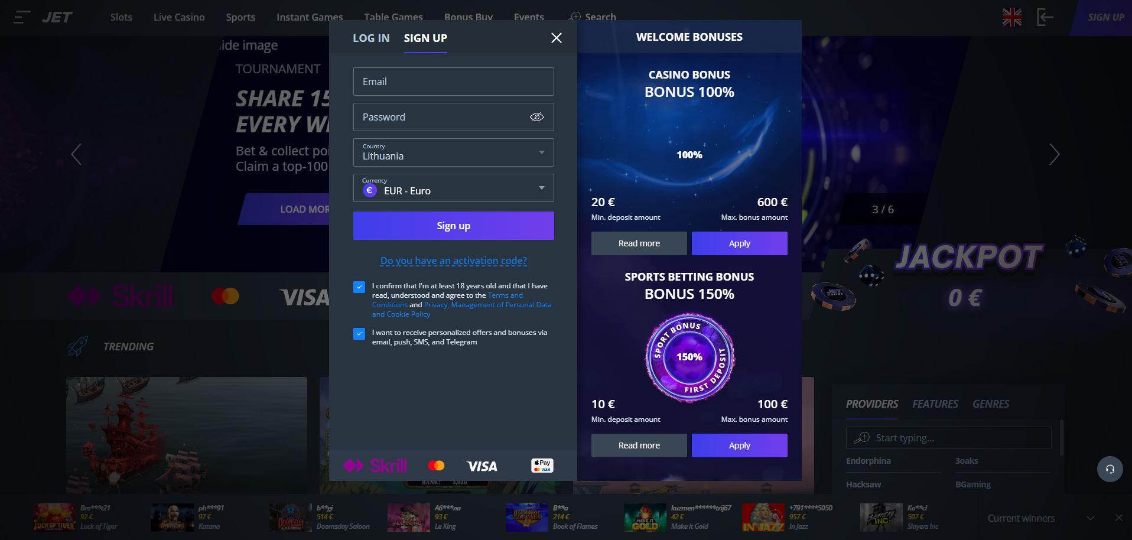1132x540 pixels.
Task: Toggle password visibility eye icon
Action: tap(536, 117)
